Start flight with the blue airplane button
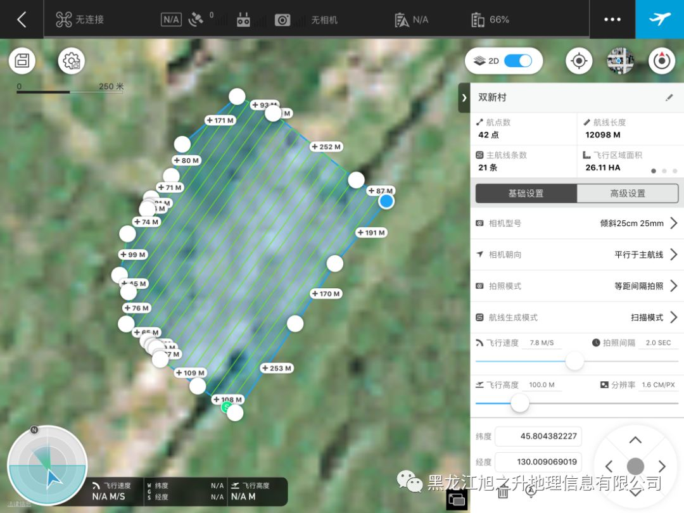 tap(659, 19)
